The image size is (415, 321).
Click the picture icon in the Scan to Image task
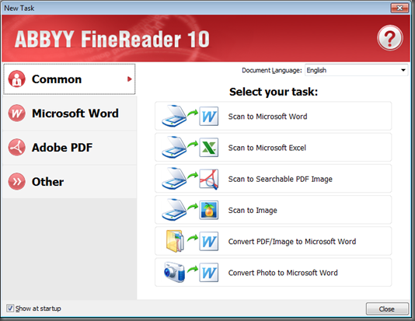(209, 210)
